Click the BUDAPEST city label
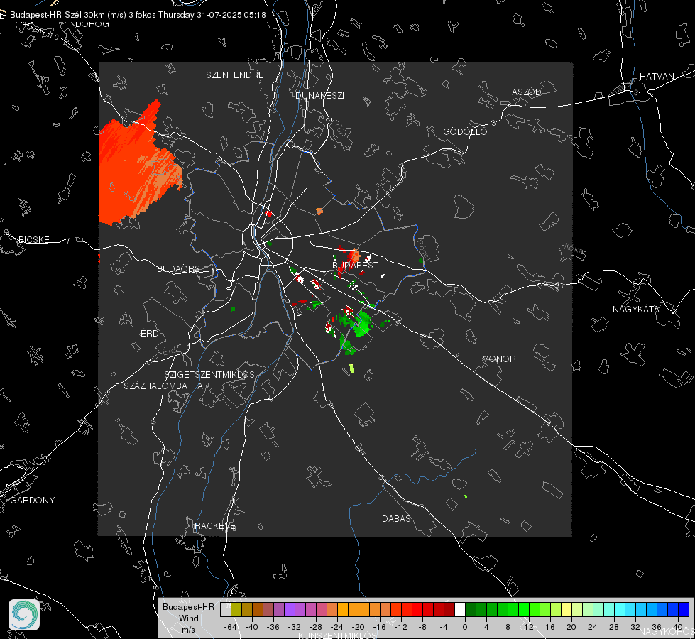Screen dimensions: 695x639 pyautogui.click(x=355, y=265)
